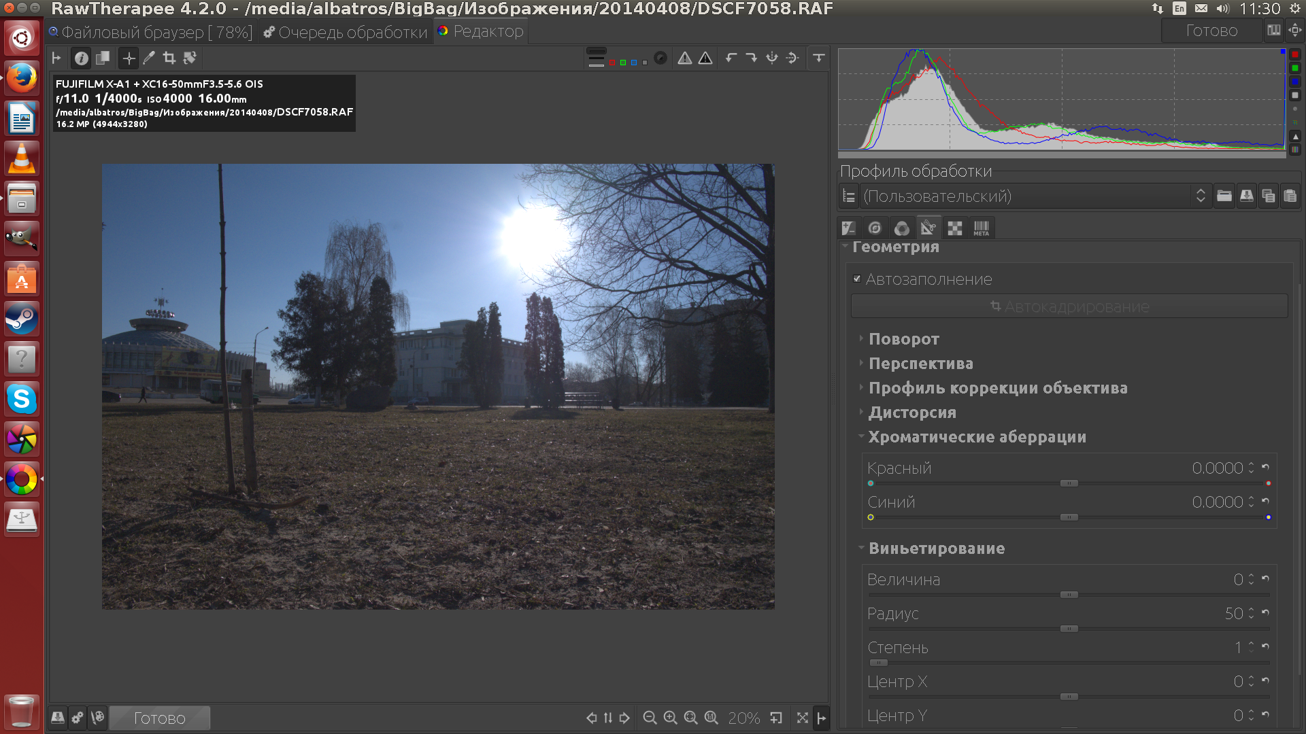
Task: Select the crosshair hand tool
Action: pyautogui.click(x=129, y=58)
